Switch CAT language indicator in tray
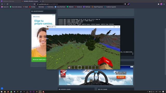166x93 pixels. 156,92
